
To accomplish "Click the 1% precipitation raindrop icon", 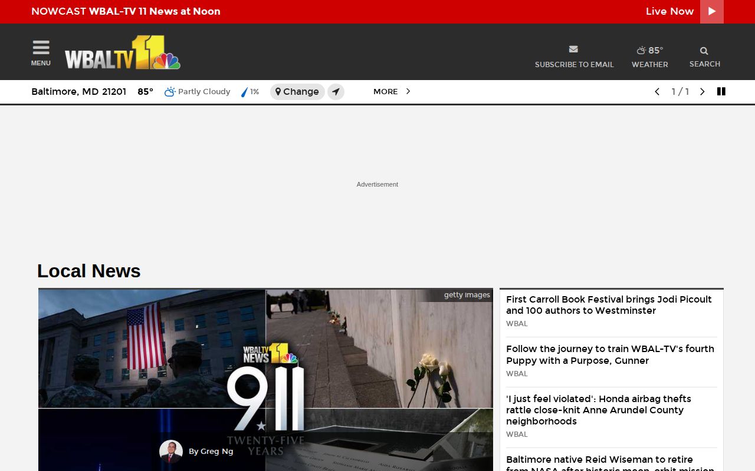I will click(x=244, y=92).
